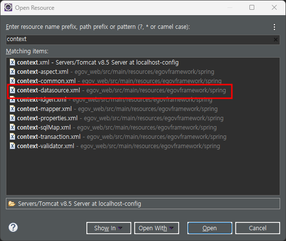The width and height of the screenshot is (286, 241).
Task: Click XML file icon beside context-properties.xml
Action: (12, 118)
